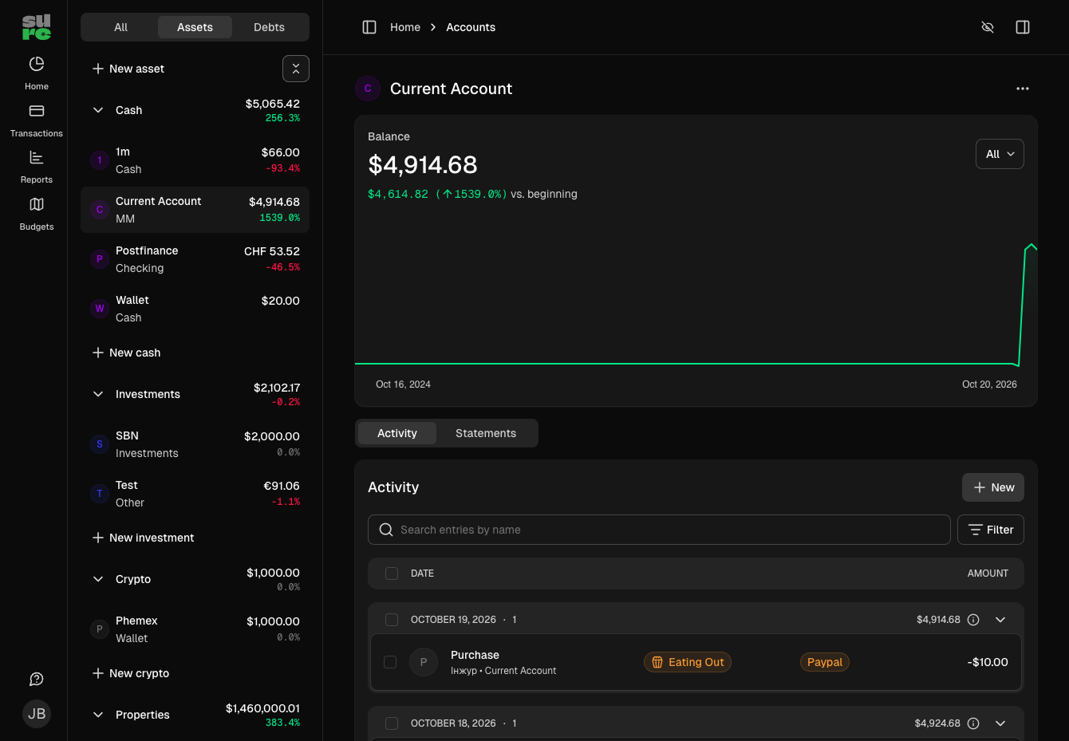Click the search magnifier icon

386,530
